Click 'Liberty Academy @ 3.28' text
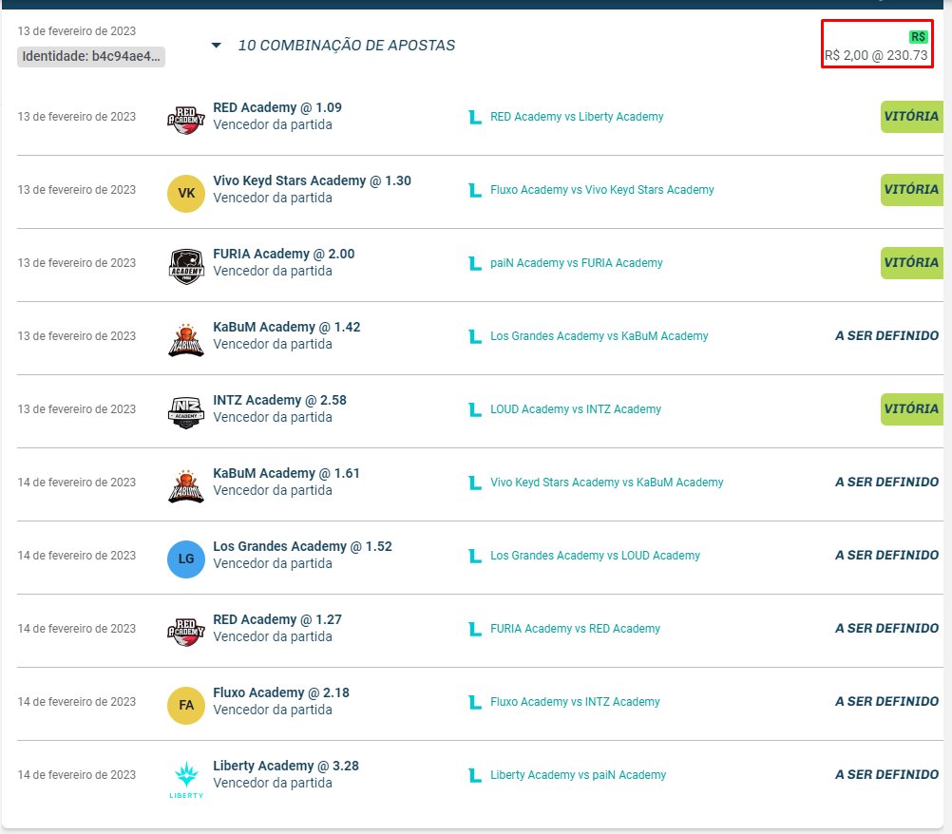952x834 pixels. pos(285,766)
